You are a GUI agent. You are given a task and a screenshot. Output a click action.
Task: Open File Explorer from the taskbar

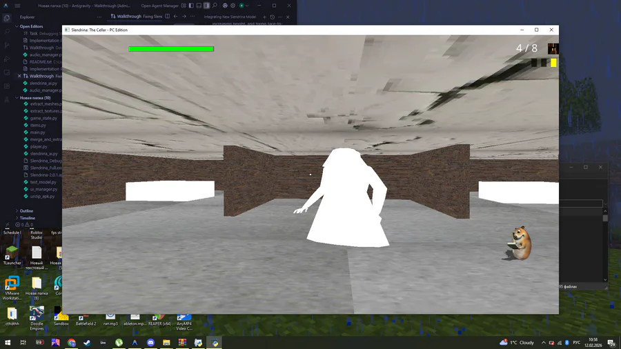(166, 343)
